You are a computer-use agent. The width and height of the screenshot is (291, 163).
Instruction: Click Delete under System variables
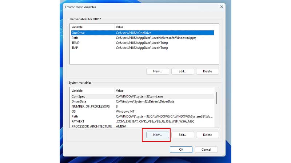pyautogui.click(x=207, y=135)
